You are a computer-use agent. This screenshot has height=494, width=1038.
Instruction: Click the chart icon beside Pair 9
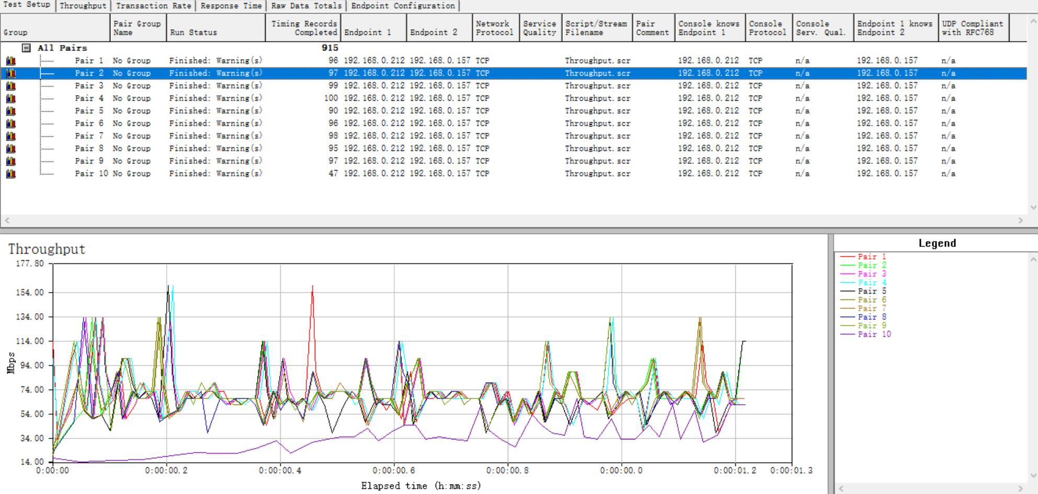[10, 161]
